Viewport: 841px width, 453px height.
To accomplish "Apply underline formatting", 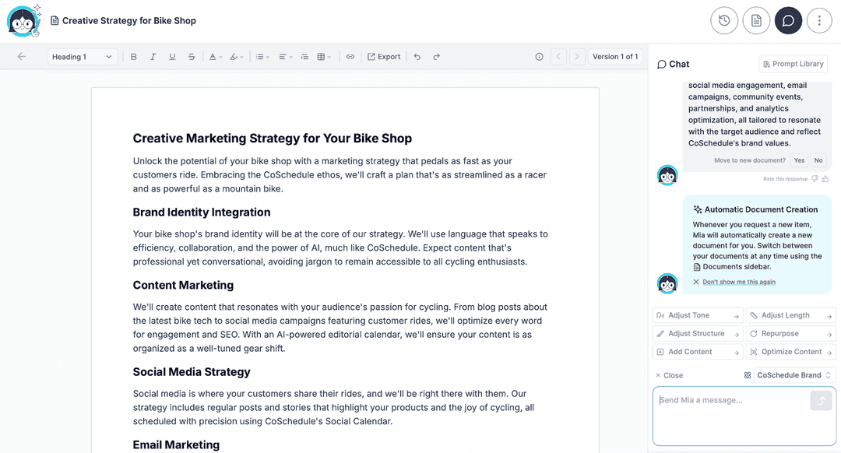I will click(x=172, y=56).
